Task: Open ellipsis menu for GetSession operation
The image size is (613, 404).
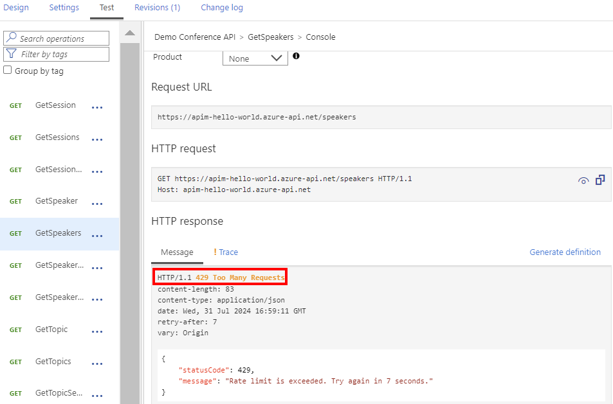Action: point(97,107)
